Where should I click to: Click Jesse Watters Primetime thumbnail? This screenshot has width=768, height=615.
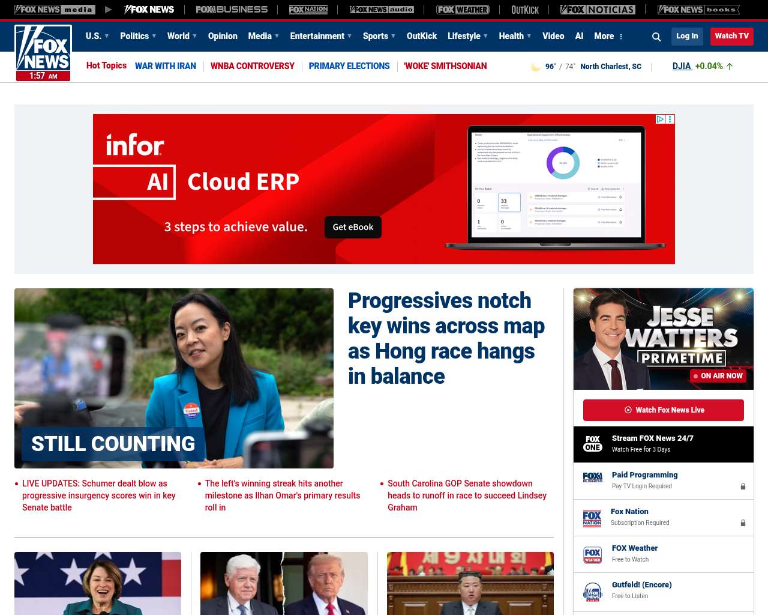[664, 339]
